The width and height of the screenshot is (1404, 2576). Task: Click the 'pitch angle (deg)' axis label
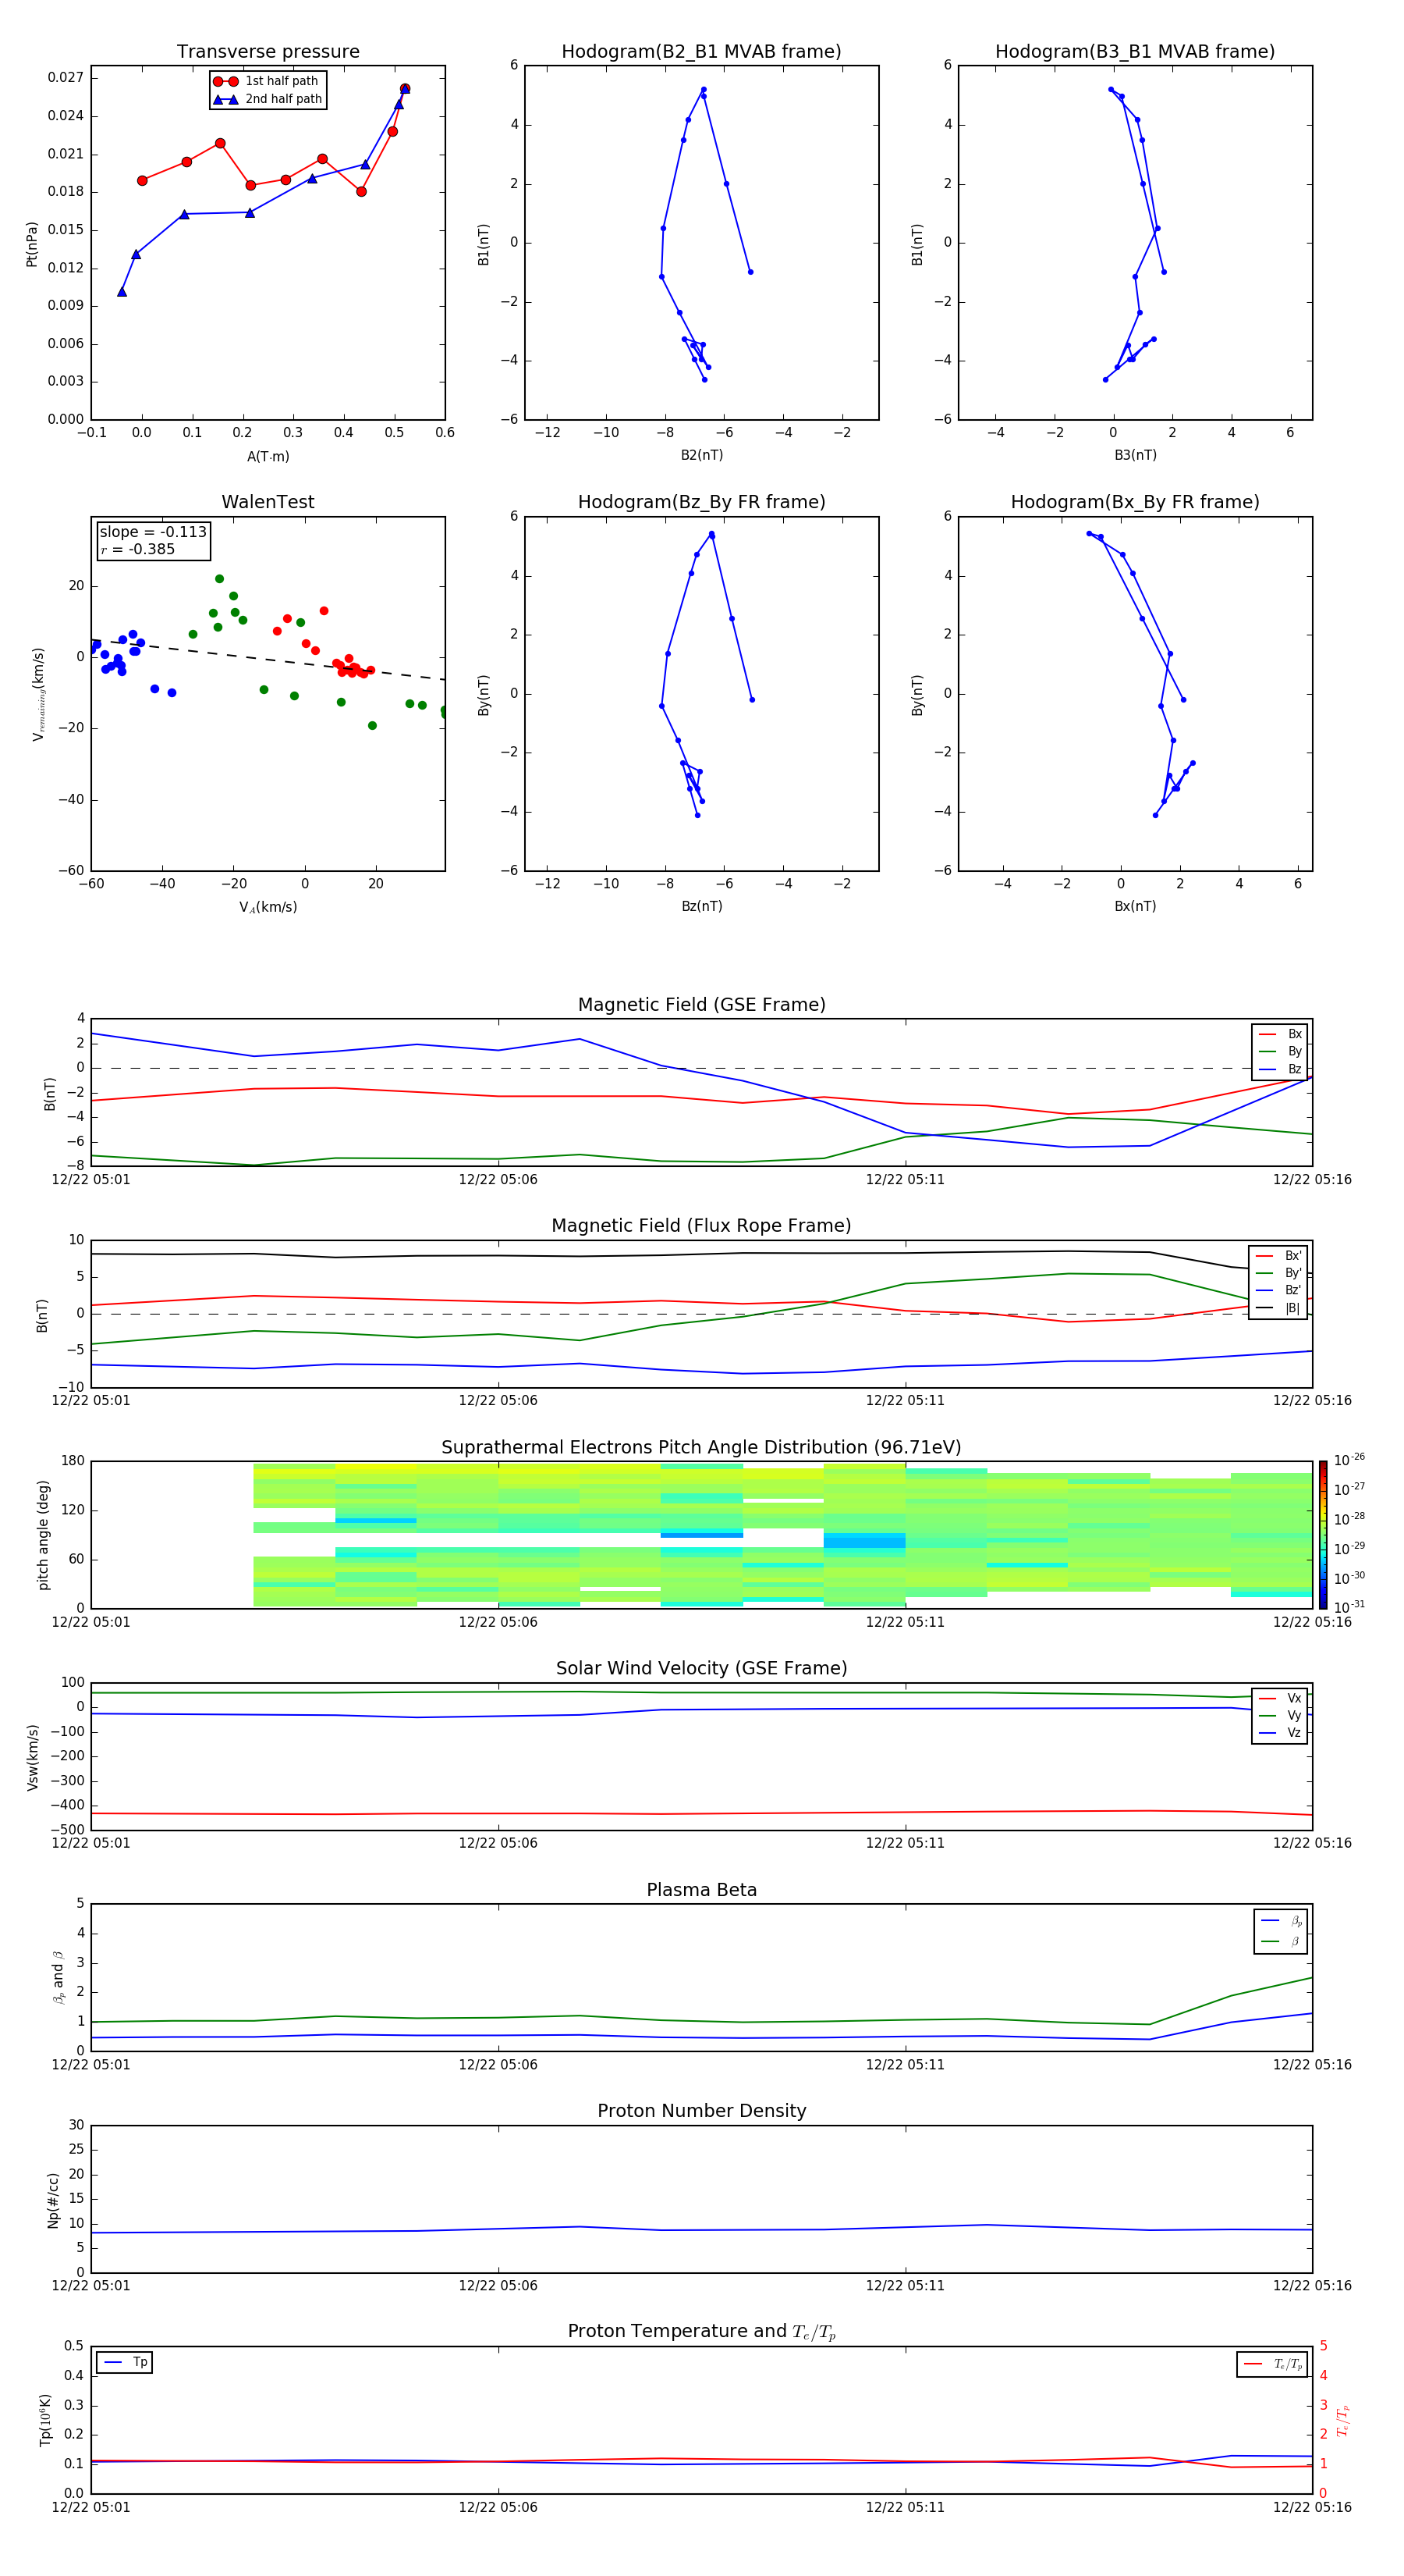pos(43,1535)
